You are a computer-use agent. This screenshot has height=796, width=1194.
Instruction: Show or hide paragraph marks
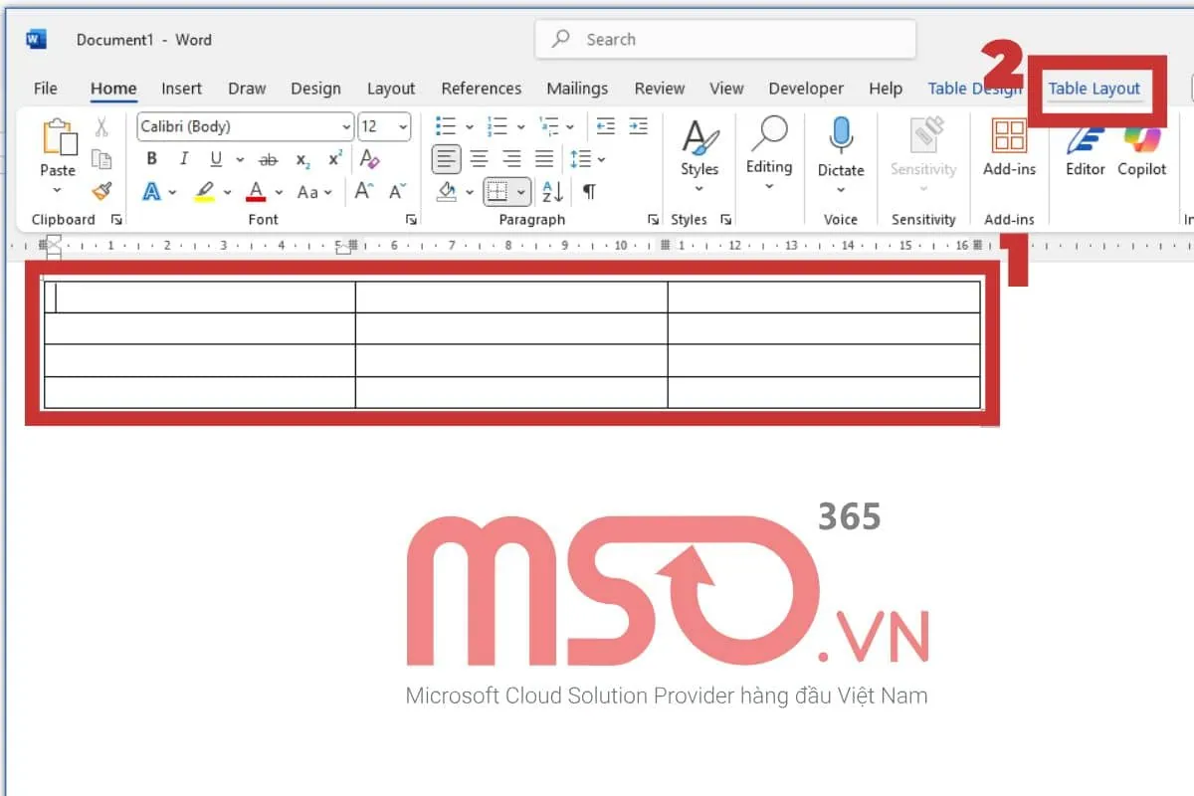pyautogui.click(x=589, y=191)
